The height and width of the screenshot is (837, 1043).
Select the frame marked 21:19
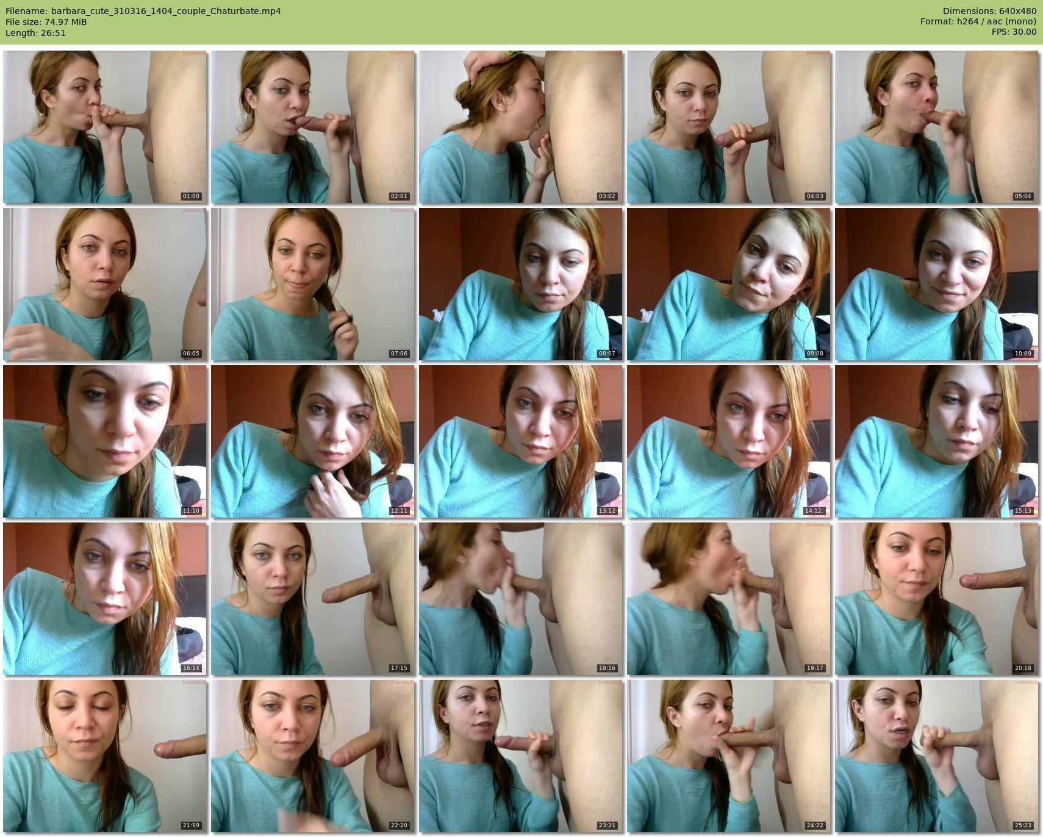click(105, 756)
